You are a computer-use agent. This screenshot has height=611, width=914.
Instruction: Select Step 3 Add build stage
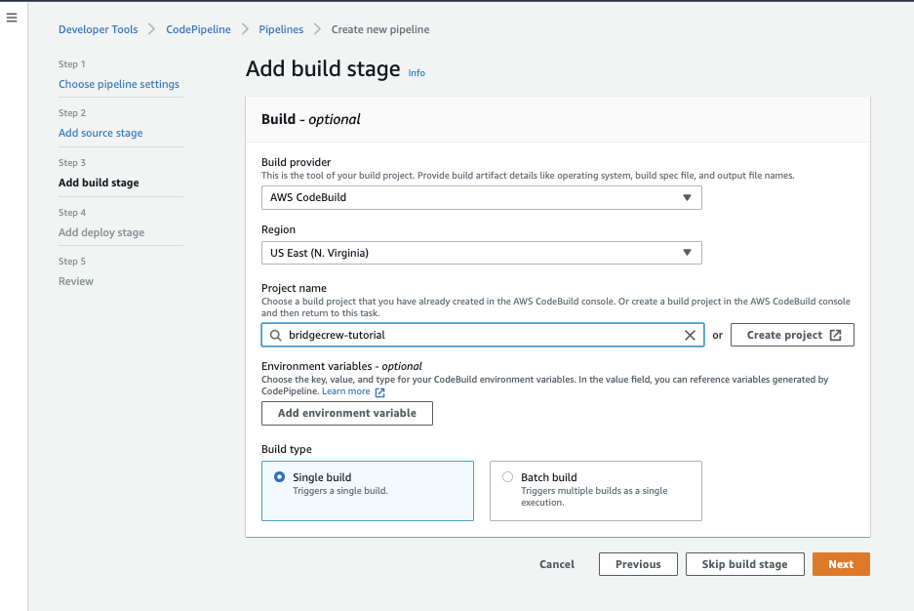pos(99,183)
